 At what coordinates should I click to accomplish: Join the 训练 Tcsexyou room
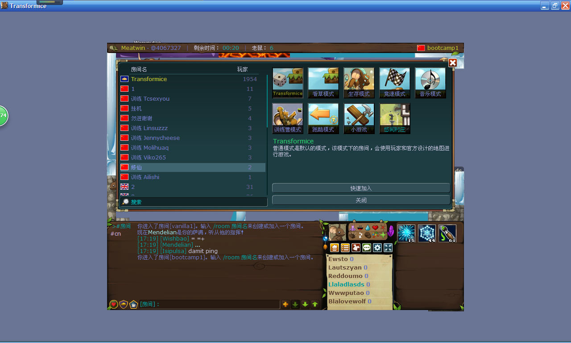(x=193, y=98)
